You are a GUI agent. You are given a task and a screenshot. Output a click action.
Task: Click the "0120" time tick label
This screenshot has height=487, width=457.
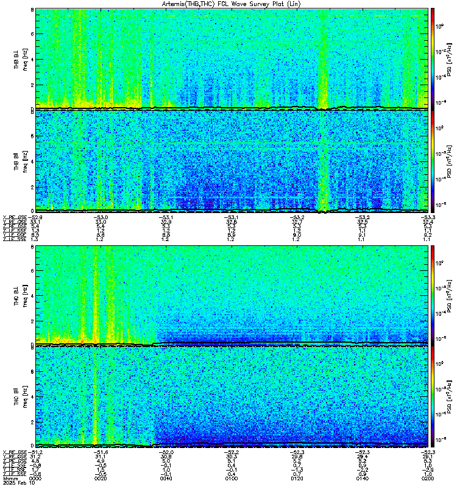[297, 478]
